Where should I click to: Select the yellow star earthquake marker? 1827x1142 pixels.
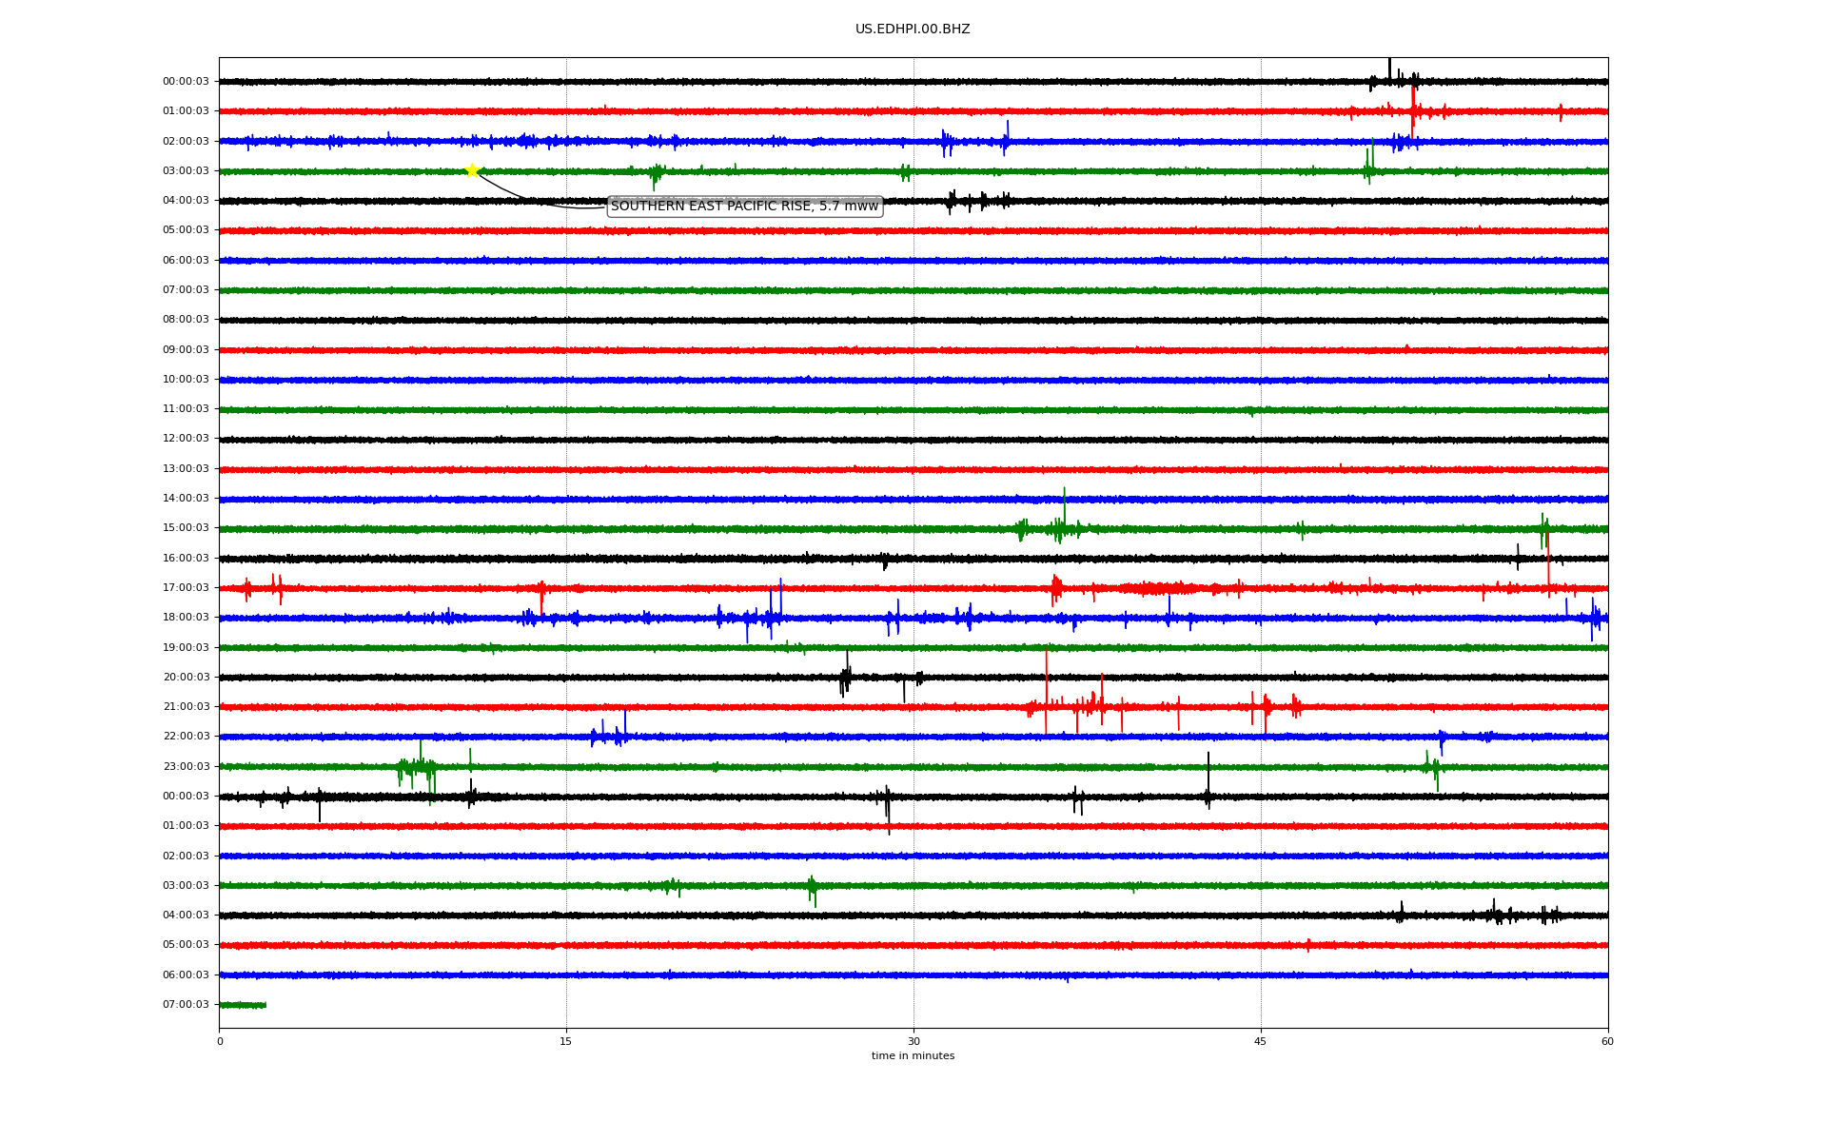pyautogui.click(x=472, y=170)
